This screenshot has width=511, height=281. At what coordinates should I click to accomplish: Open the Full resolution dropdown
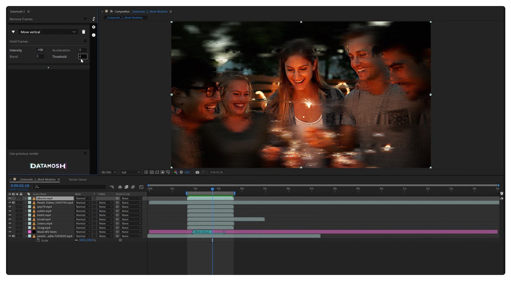pyautogui.click(x=130, y=172)
